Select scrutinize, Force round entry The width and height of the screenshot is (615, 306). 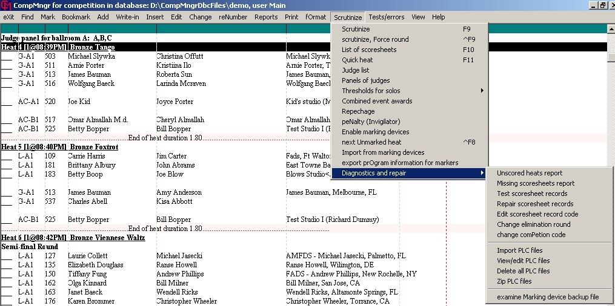(410, 39)
